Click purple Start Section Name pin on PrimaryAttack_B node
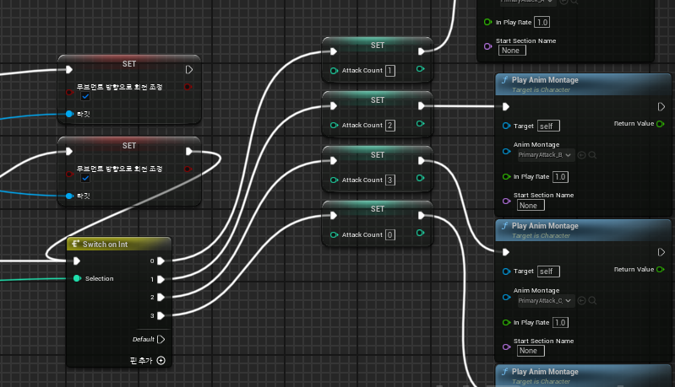 [x=506, y=201]
